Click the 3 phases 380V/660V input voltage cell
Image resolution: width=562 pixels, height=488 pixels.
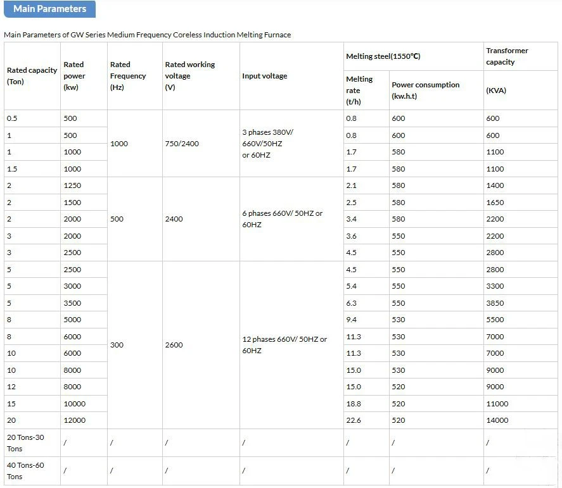[x=291, y=144]
